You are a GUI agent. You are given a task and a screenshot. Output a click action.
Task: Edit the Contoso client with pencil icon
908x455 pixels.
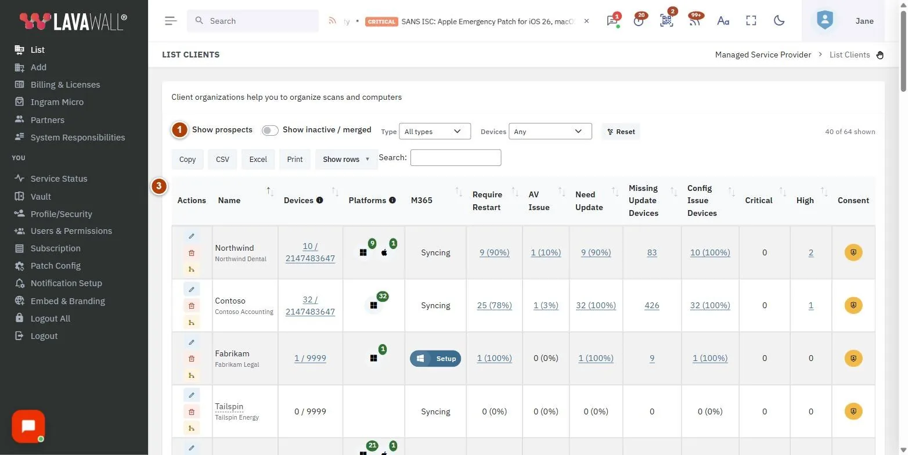(x=192, y=289)
